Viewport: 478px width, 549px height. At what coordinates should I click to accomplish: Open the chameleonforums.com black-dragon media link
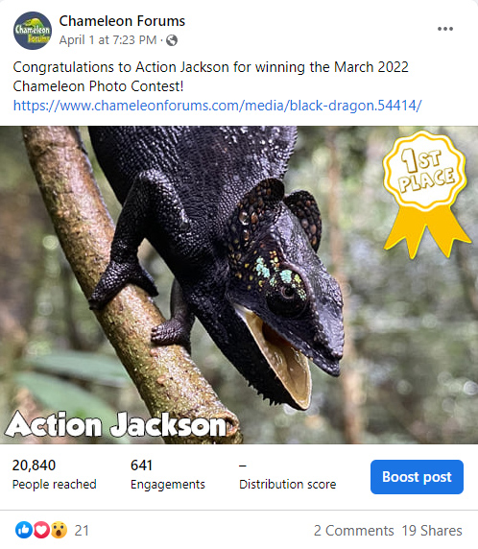pyautogui.click(x=218, y=106)
